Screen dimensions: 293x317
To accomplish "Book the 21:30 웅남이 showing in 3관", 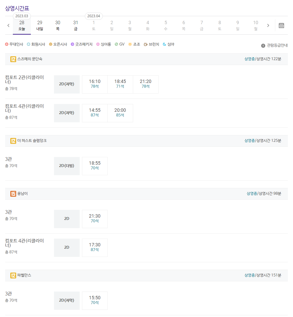I will click(x=95, y=219).
